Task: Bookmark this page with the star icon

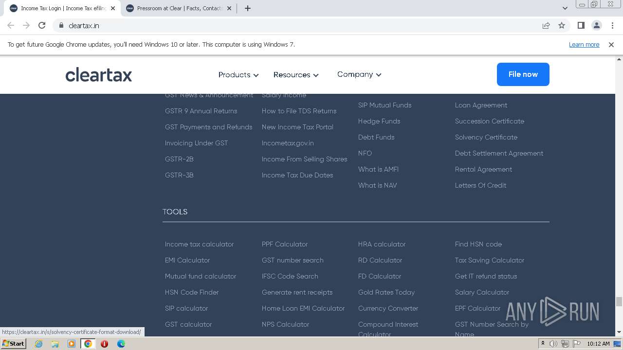Action: (562, 25)
